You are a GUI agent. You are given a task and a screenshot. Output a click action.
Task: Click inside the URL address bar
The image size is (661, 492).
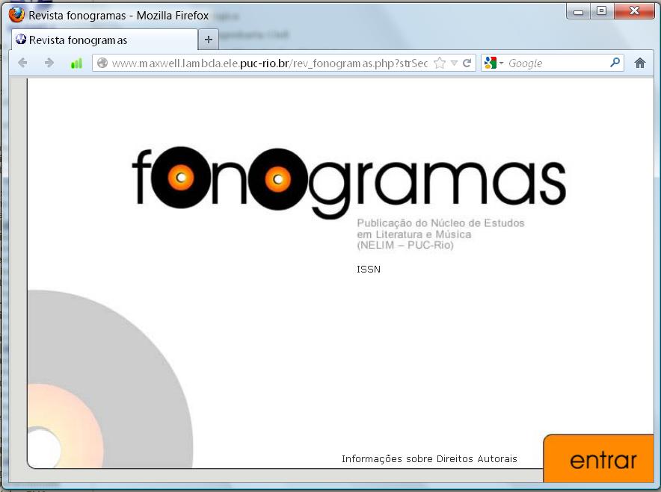283,63
